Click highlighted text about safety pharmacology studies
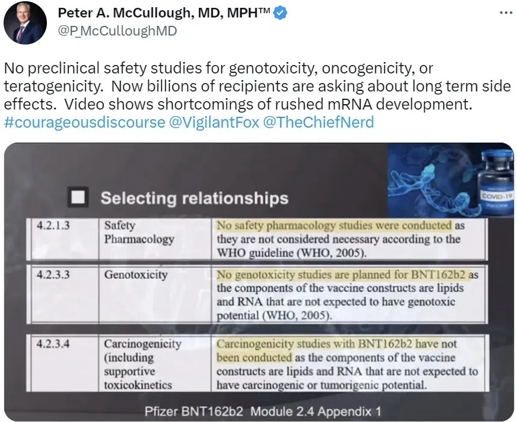The width and height of the screenshot is (517, 422). point(334,225)
